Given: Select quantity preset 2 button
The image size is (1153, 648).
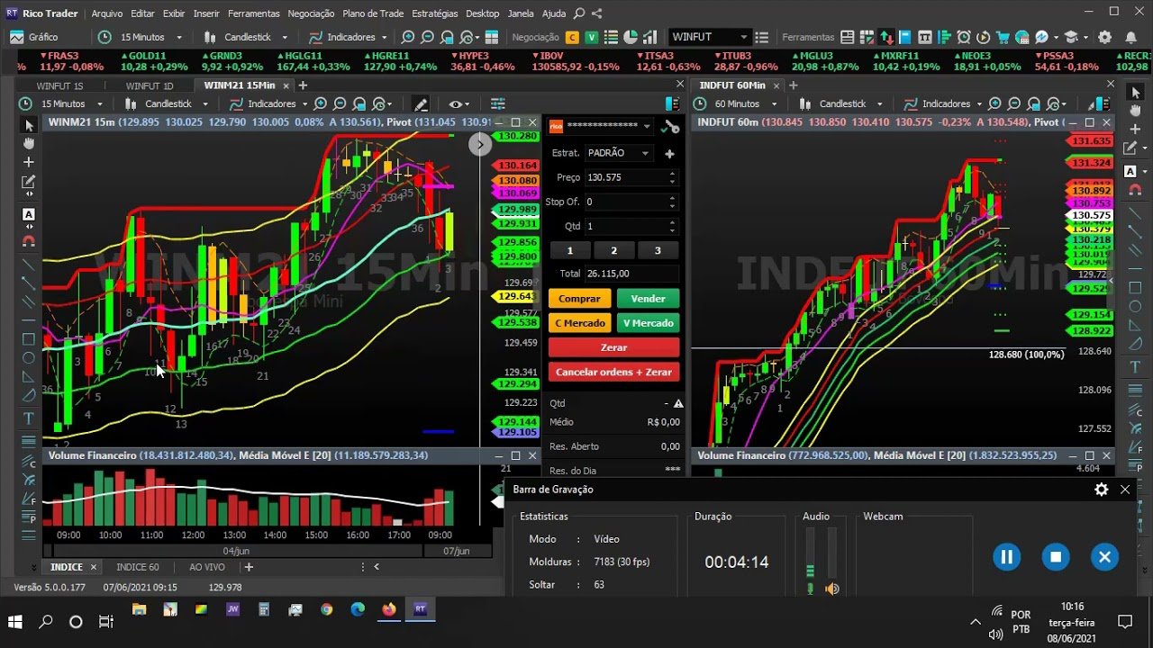Looking at the screenshot, I should coord(614,250).
